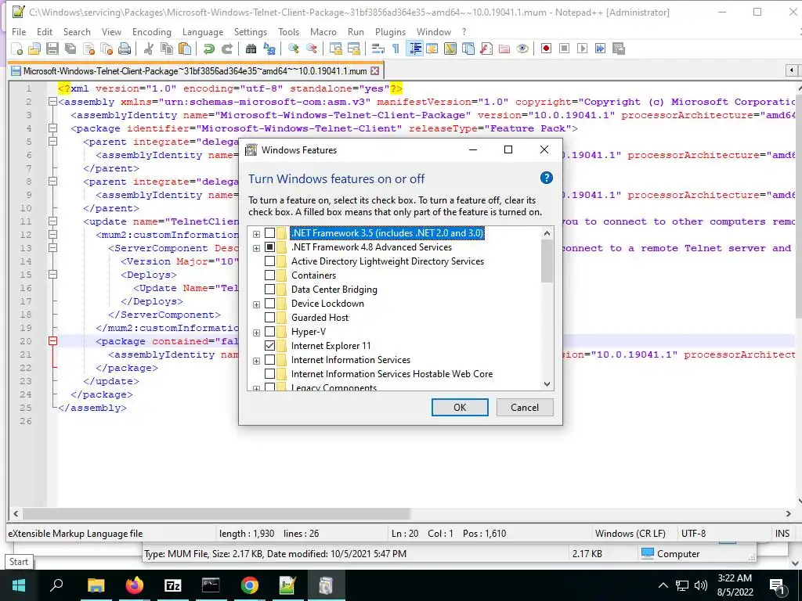Click the Save All toolbar icon
The width and height of the screenshot is (802, 601).
(x=70, y=49)
